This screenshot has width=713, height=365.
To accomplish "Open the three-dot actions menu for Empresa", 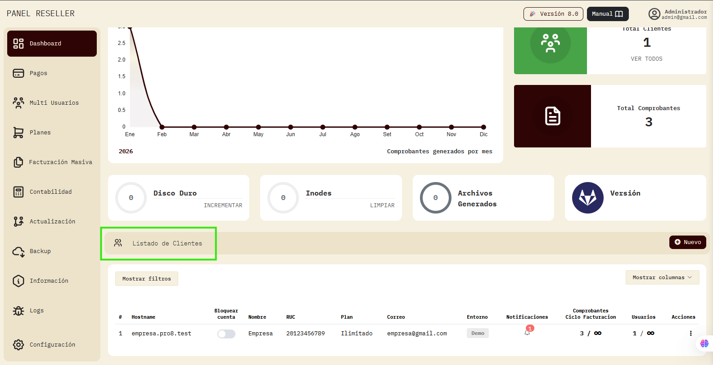I will 690,333.
